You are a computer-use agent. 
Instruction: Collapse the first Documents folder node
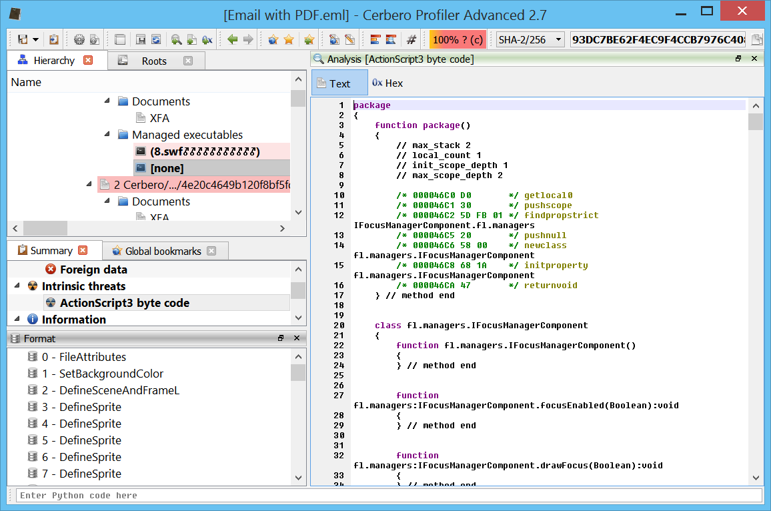click(107, 101)
